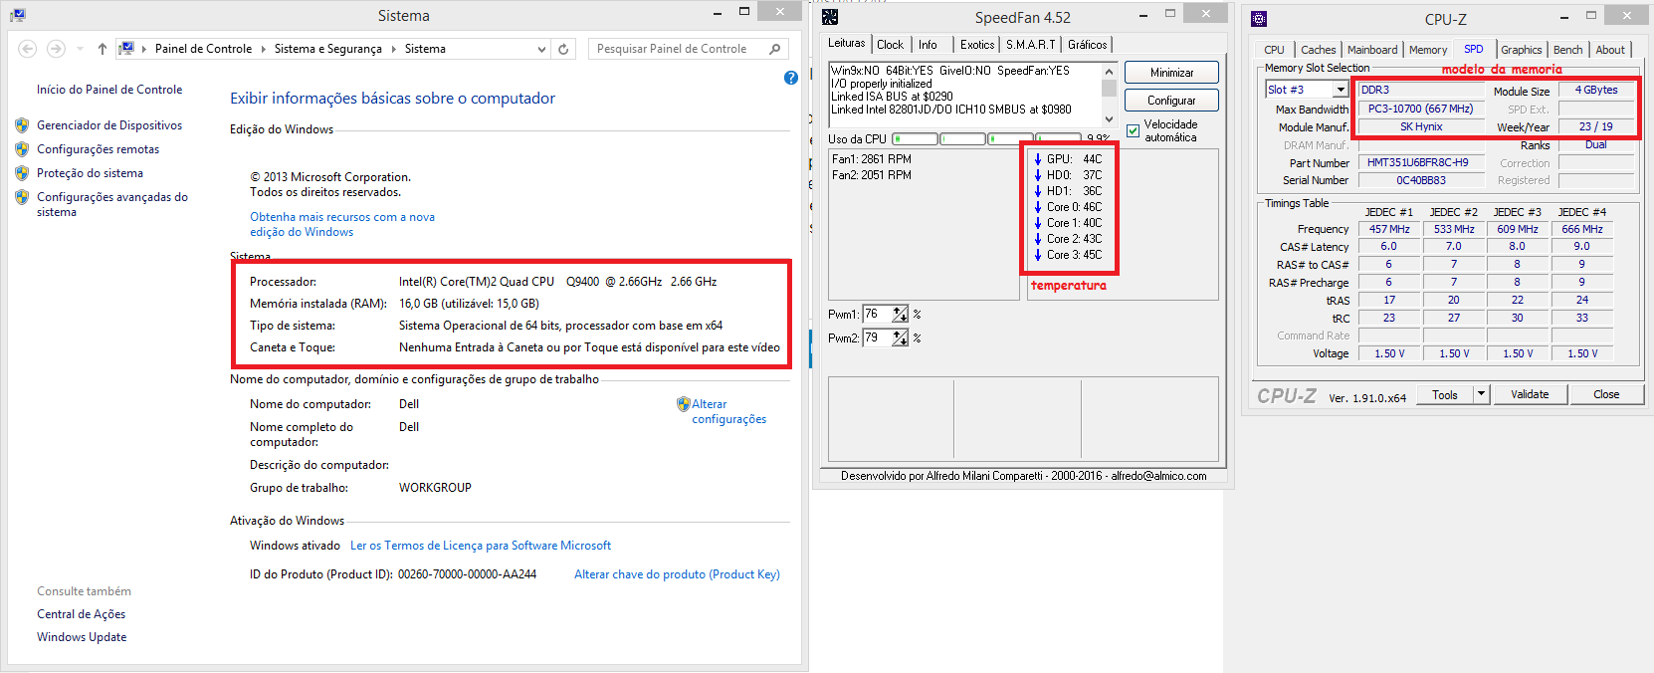Screen dimensions: 1654x673
Task: Click the CPU-Z title bar chip icon
Action: 1259,19
